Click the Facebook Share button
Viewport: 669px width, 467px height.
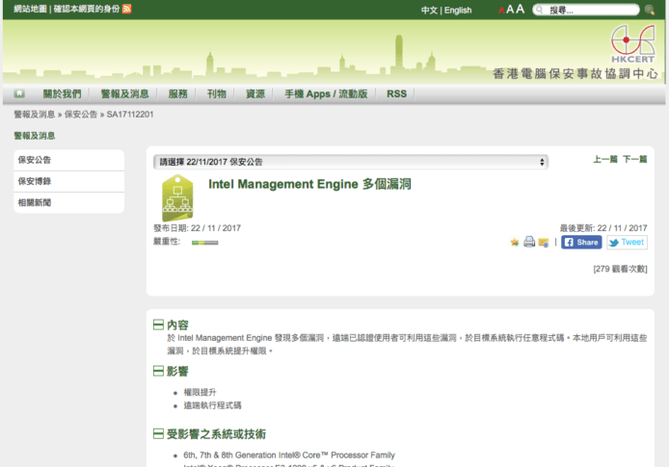pos(581,243)
